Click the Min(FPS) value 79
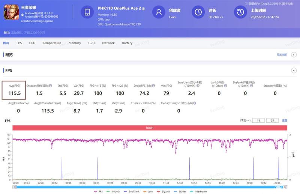Viewport: 300px width, 194px height. point(166,93)
